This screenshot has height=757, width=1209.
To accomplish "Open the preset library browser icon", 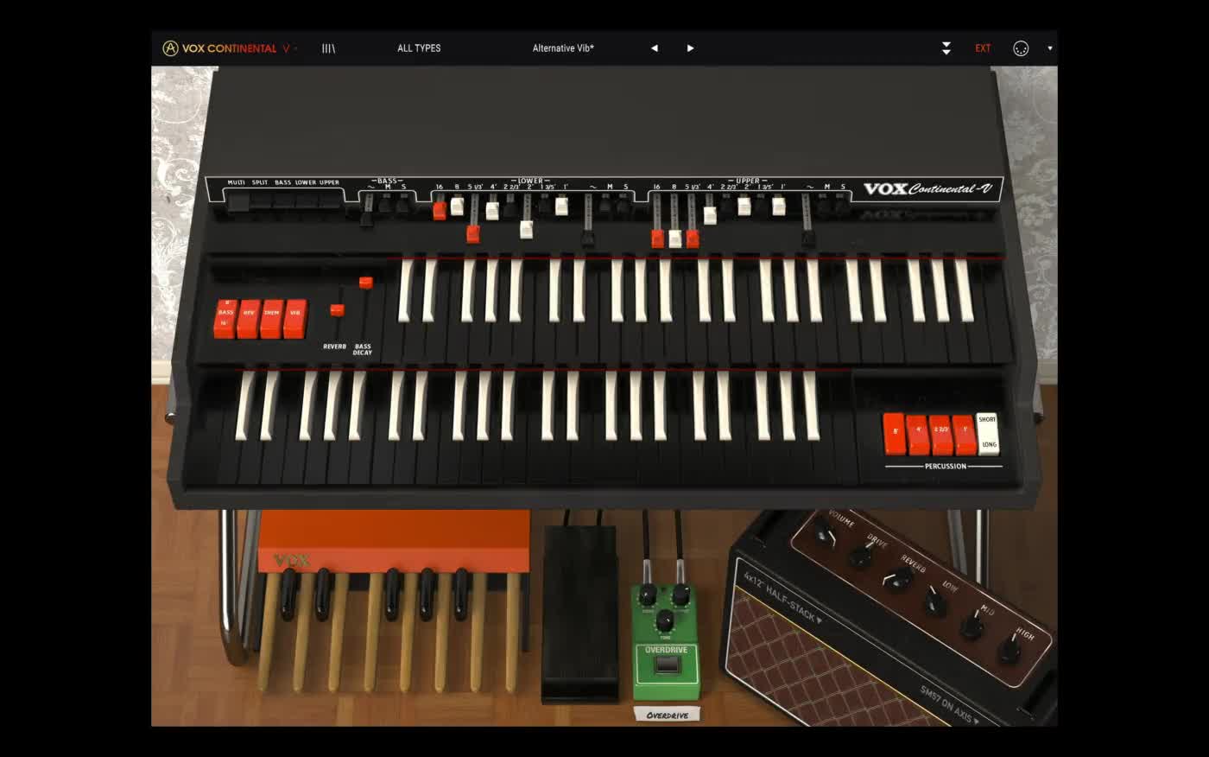I will (328, 48).
